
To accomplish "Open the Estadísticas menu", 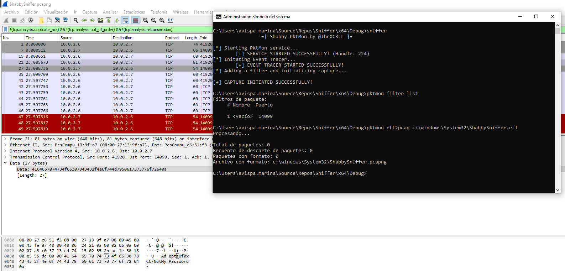I will click(x=134, y=12).
